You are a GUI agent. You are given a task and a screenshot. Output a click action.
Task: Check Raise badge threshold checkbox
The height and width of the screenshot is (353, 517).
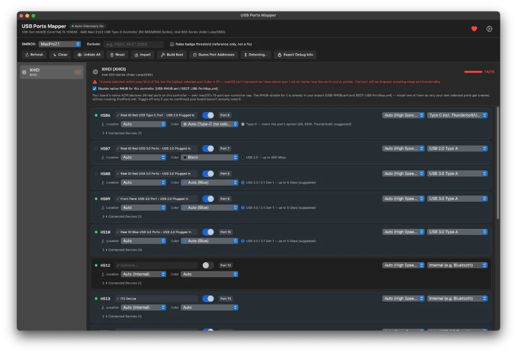click(x=172, y=44)
